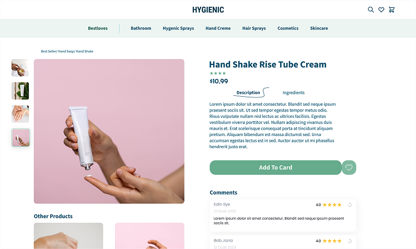The height and width of the screenshot is (249, 416).
Task: Open Hygenic Sprays category
Action: (178, 28)
